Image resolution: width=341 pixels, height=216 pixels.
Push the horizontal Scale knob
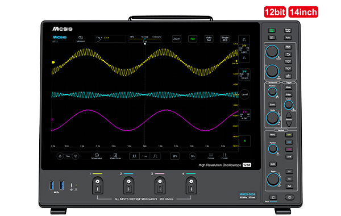272,118
